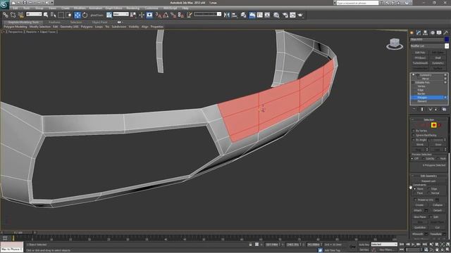Viewport: 451px width, 253px height.
Task: Open the key mode Selected dropdown
Action: coord(384,245)
